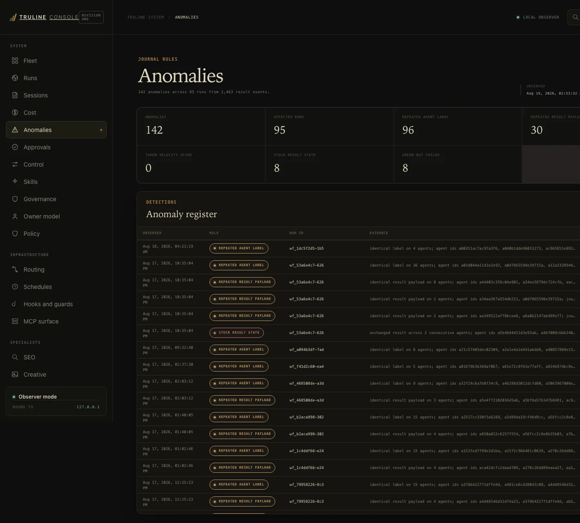
Task: Navigate to Sessions
Action: pos(56,95)
